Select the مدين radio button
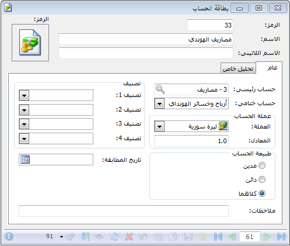 pos(262,165)
